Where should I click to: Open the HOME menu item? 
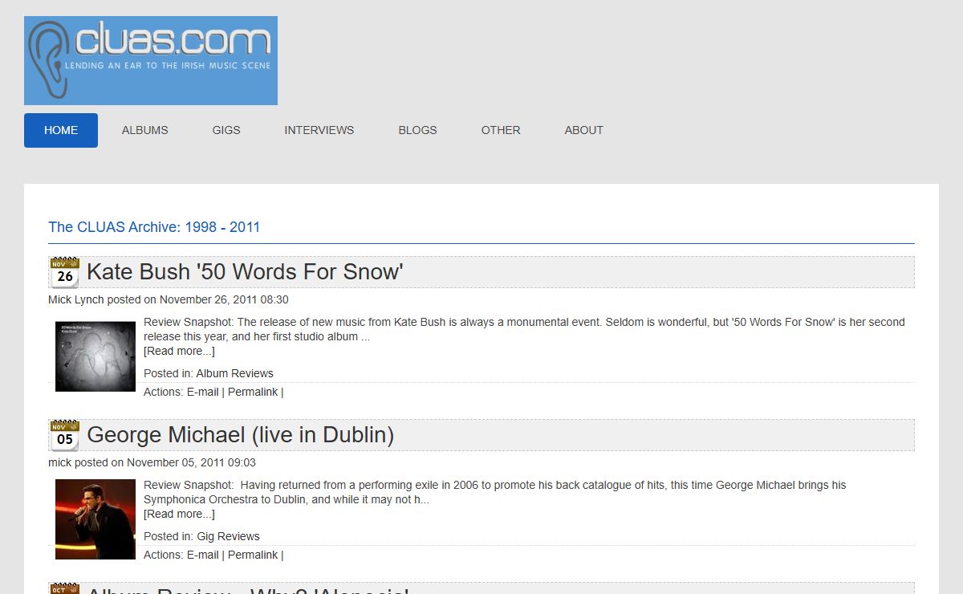coord(61,130)
